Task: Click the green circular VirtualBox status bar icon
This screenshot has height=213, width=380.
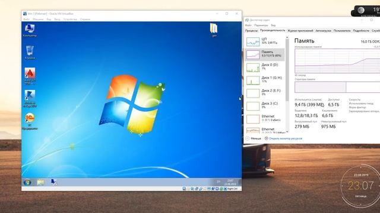Action: (x=221, y=189)
